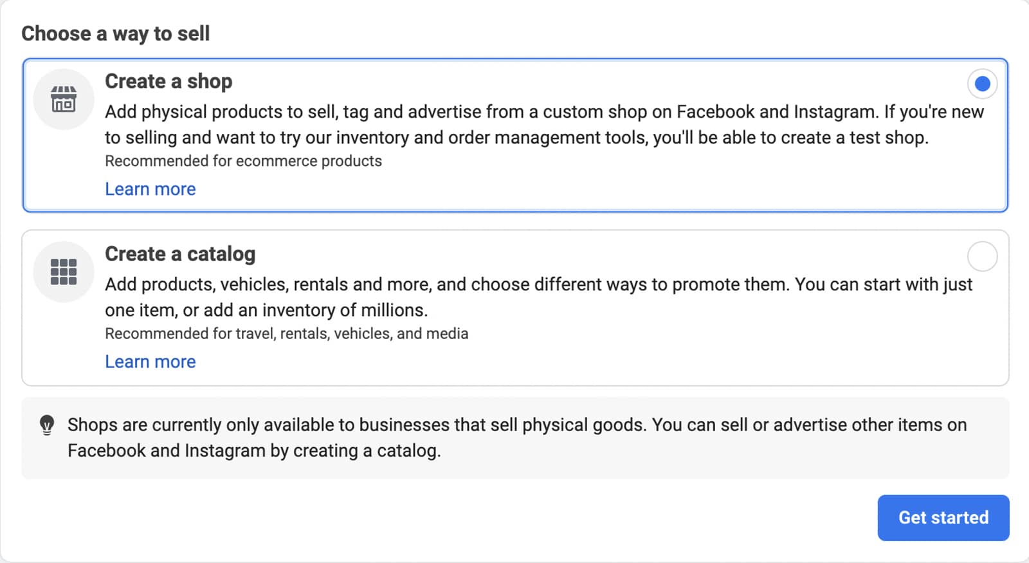Click 'Facebook and Instagram by creating a catalog' text
The height and width of the screenshot is (563, 1029).
(x=254, y=450)
